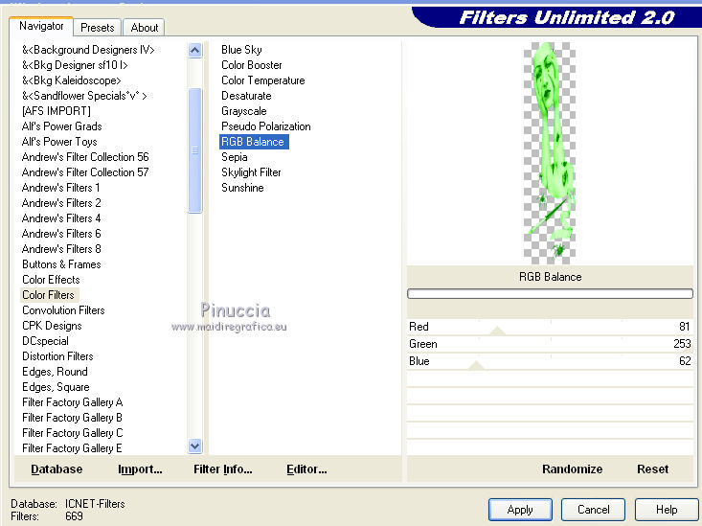
Task: Click the Blue value 62
Action: (x=685, y=361)
